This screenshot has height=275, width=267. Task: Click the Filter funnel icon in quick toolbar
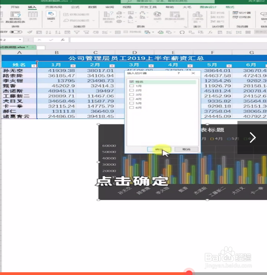tap(77, 32)
